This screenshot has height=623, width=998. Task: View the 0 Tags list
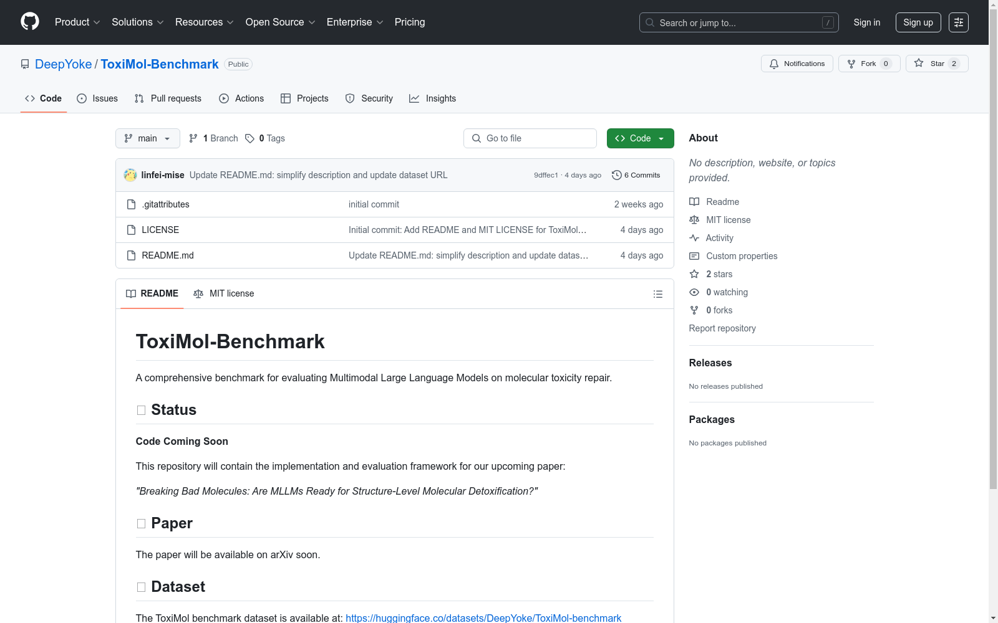pos(265,138)
